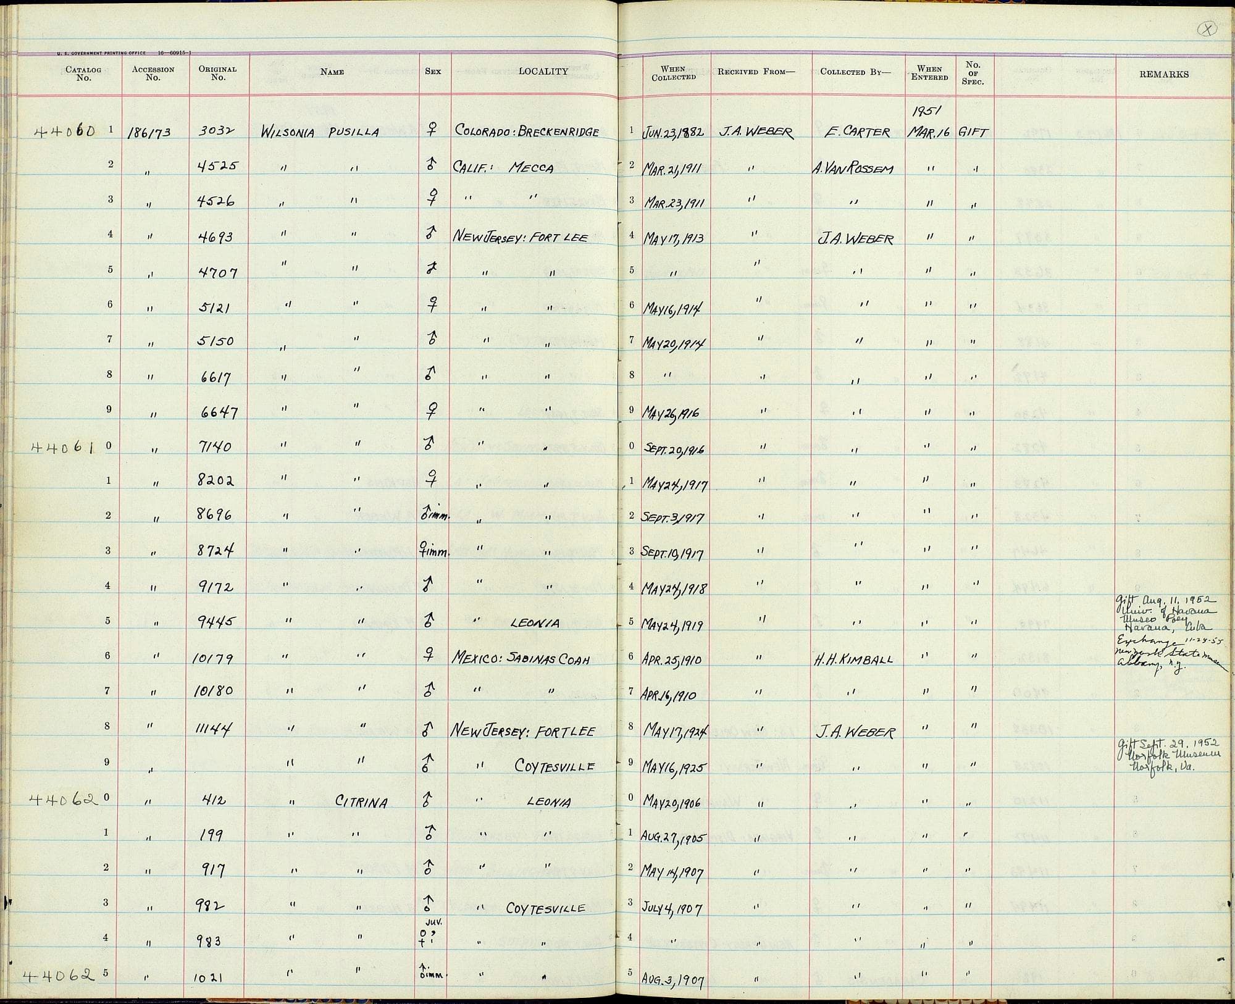Select accession number 186173
Viewport: 1235px width, 1004px height.
point(149,133)
